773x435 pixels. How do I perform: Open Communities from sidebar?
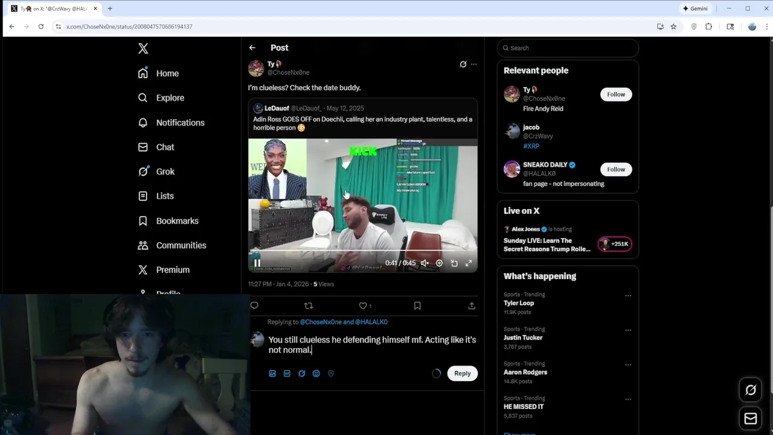(172, 245)
